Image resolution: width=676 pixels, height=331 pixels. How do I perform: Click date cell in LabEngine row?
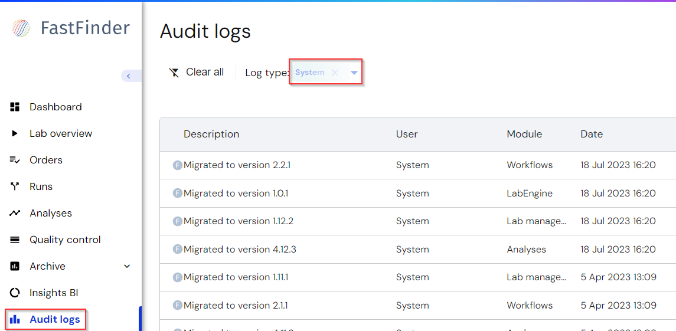(x=618, y=193)
